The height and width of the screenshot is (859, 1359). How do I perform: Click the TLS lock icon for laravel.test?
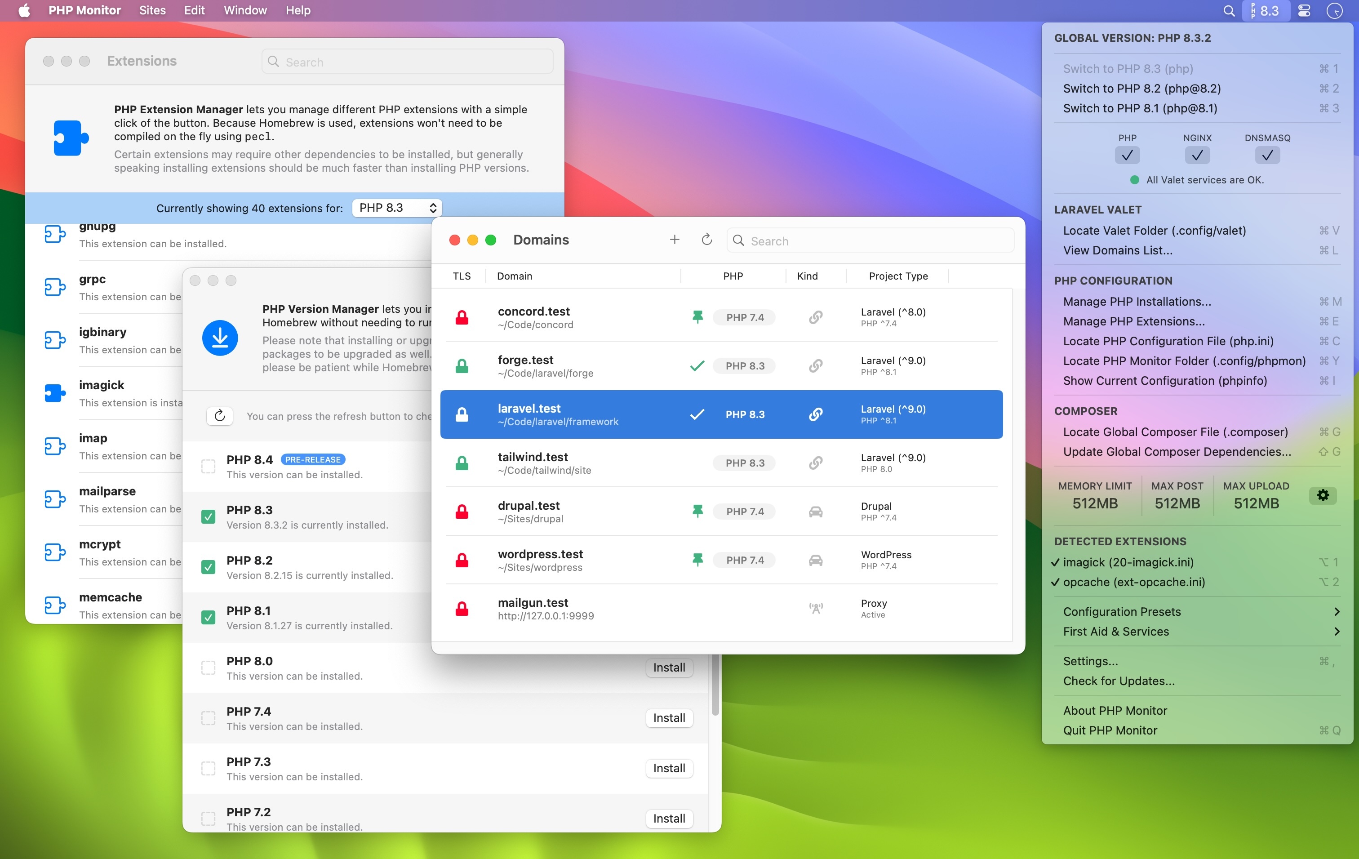pos(461,414)
